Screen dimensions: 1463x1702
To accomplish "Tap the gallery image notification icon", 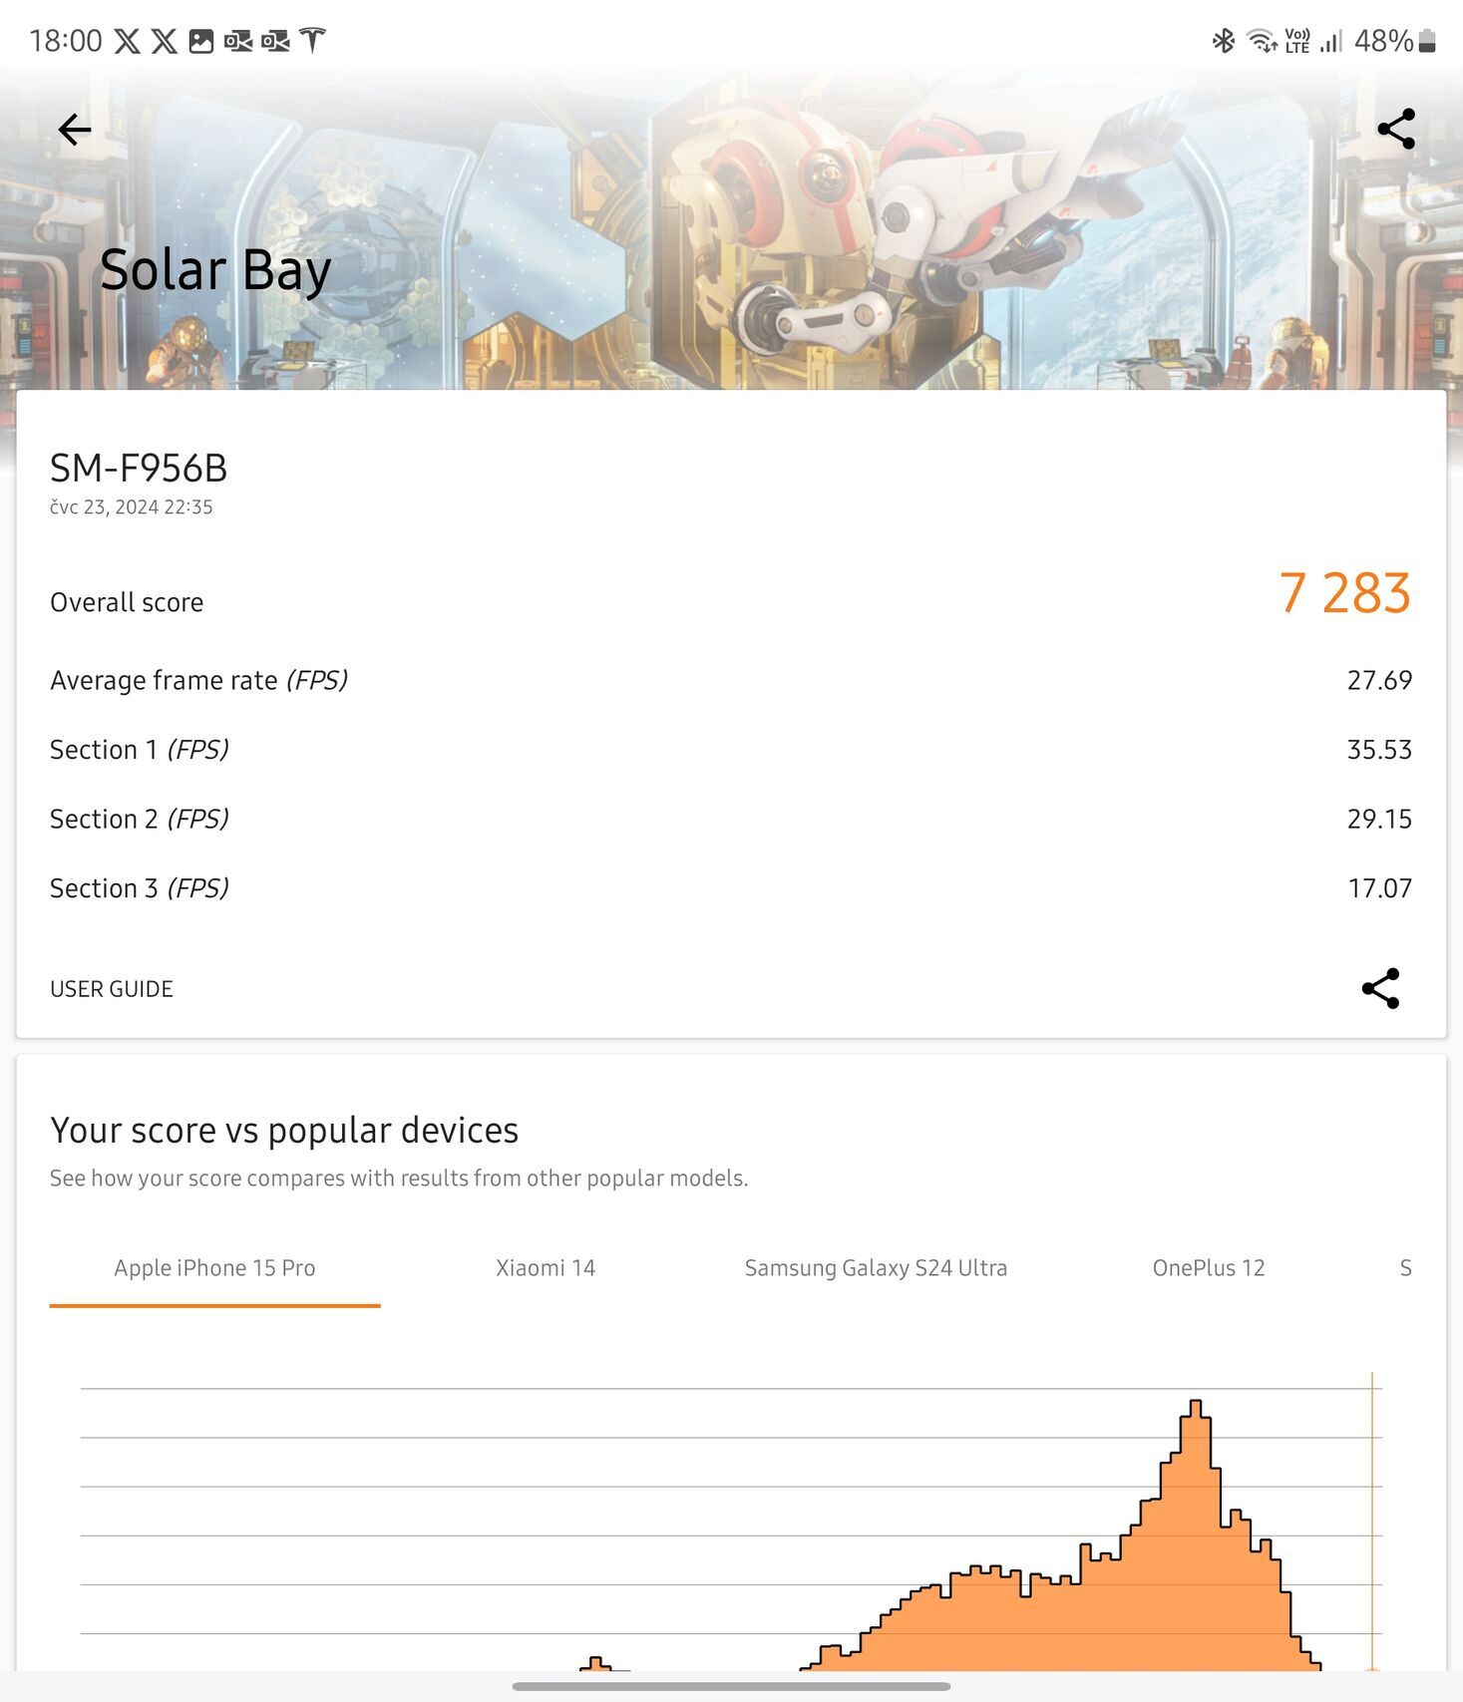I will pyautogui.click(x=201, y=41).
